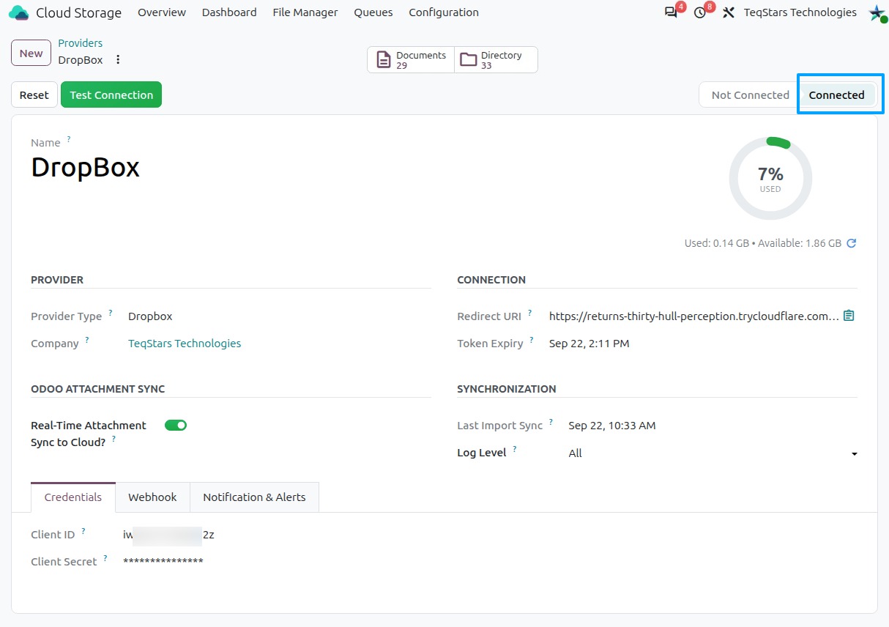This screenshot has width=889, height=627.
Task: Open the File Manager menu
Action: pyautogui.click(x=305, y=12)
